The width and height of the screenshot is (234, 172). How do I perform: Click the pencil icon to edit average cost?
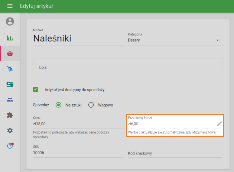pos(219,124)
